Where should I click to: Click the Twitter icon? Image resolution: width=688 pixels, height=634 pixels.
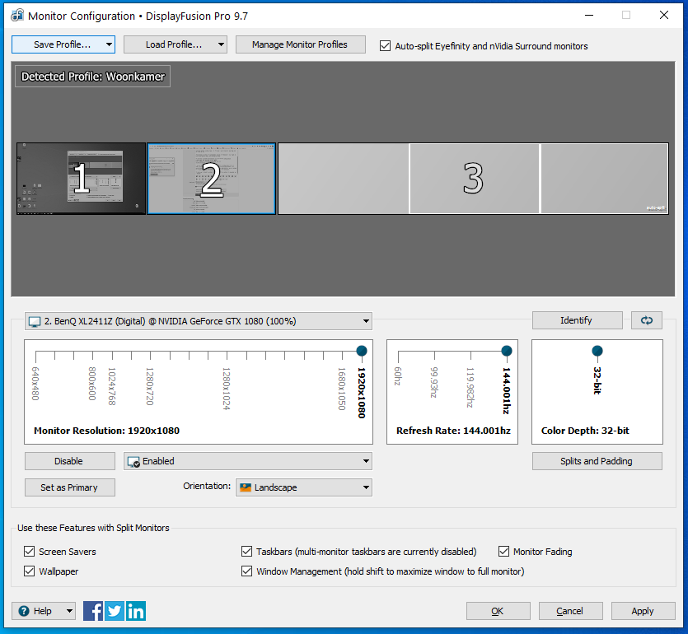115,611
